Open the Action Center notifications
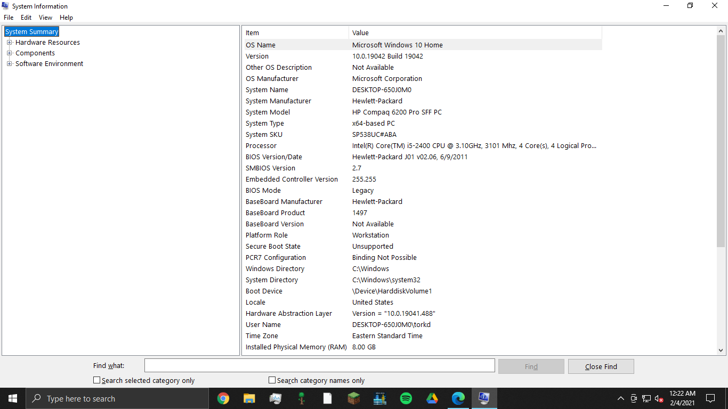Screen dimensions: 728x409 pyautogui.click(x=710, y=398)
